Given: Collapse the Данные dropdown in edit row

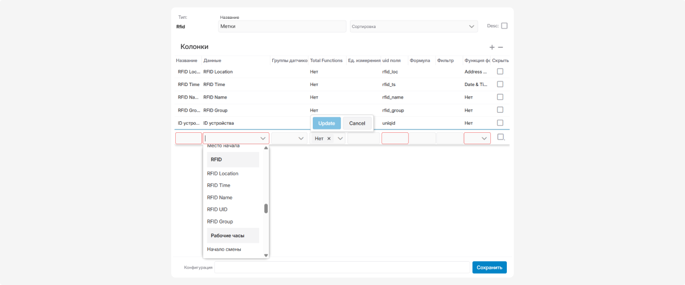Looking at the screenshot, I should [x=263, y=139].
